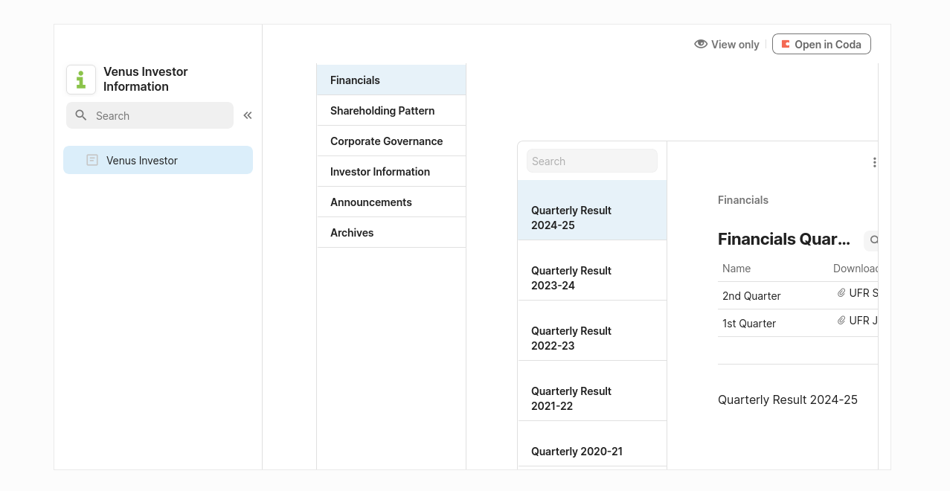The height and width of the screenshot is (491, 950).
Task: Click the 1st Quarter name cell
Action: coord(749,323)
